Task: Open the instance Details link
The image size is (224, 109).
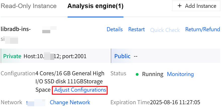Action: 115,29
